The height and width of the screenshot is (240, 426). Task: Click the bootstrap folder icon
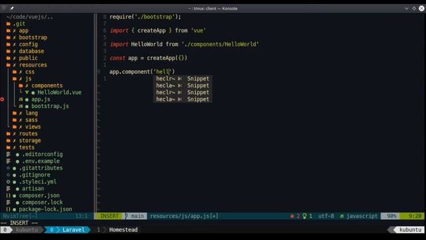pos(9,37)
